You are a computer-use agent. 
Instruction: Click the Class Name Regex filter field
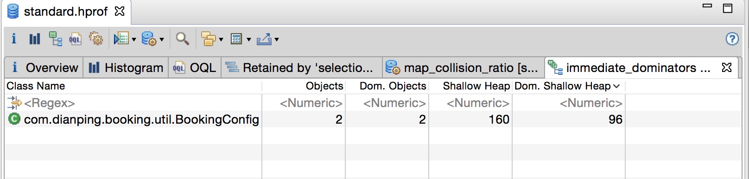pyautogui.click(x=133, y=103)
